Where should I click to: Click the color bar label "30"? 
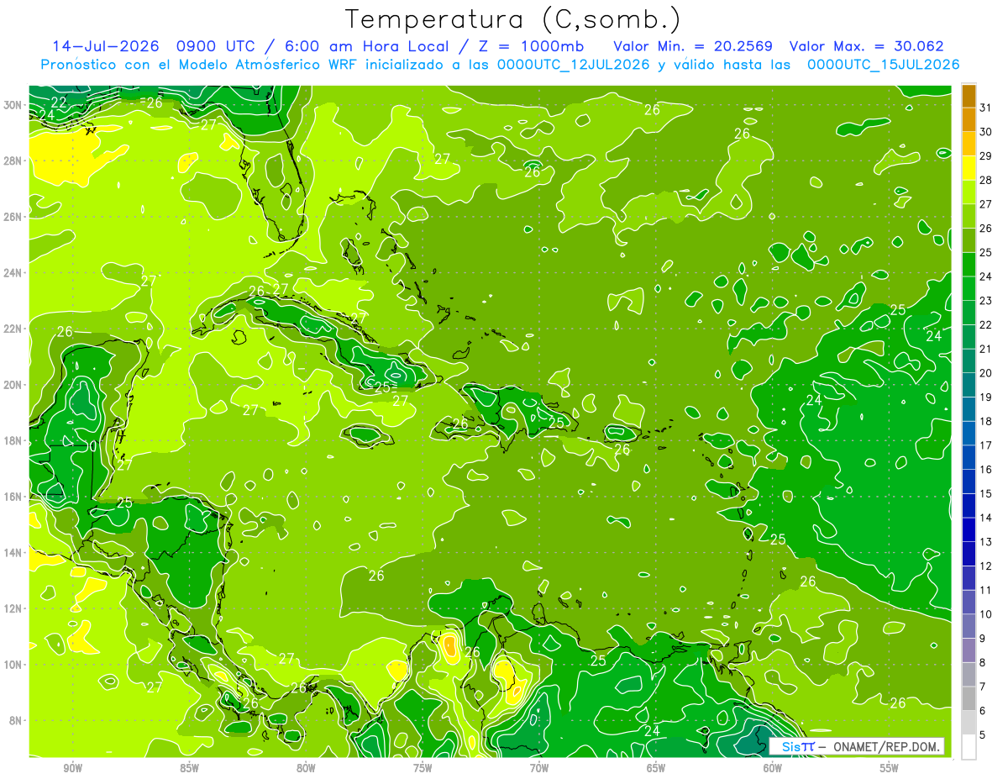point(985,132)
